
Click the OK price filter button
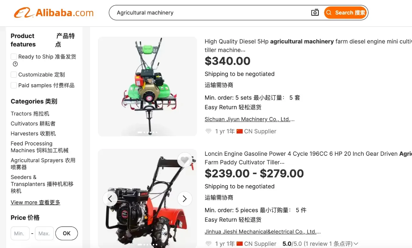click(67, 233)
